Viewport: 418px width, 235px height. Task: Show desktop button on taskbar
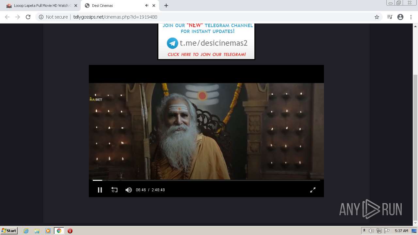click(414, 231)
